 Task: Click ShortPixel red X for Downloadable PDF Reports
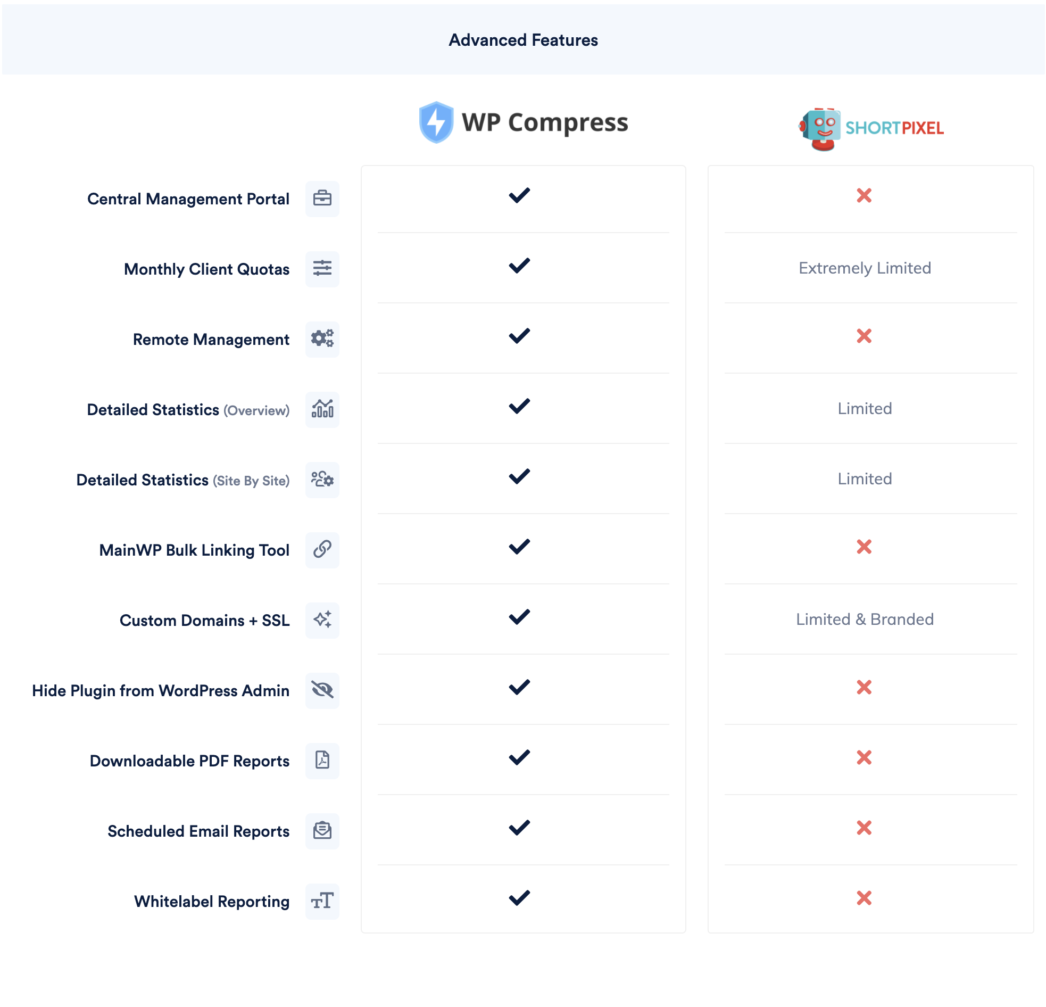864,758
